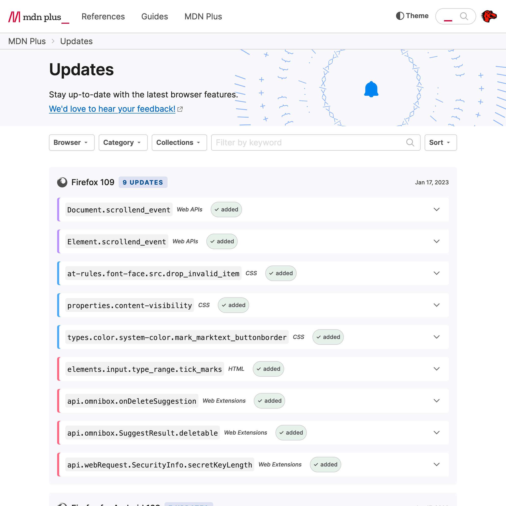Open the Category filter dropdown
506x506 pixels.
(123, 143)
